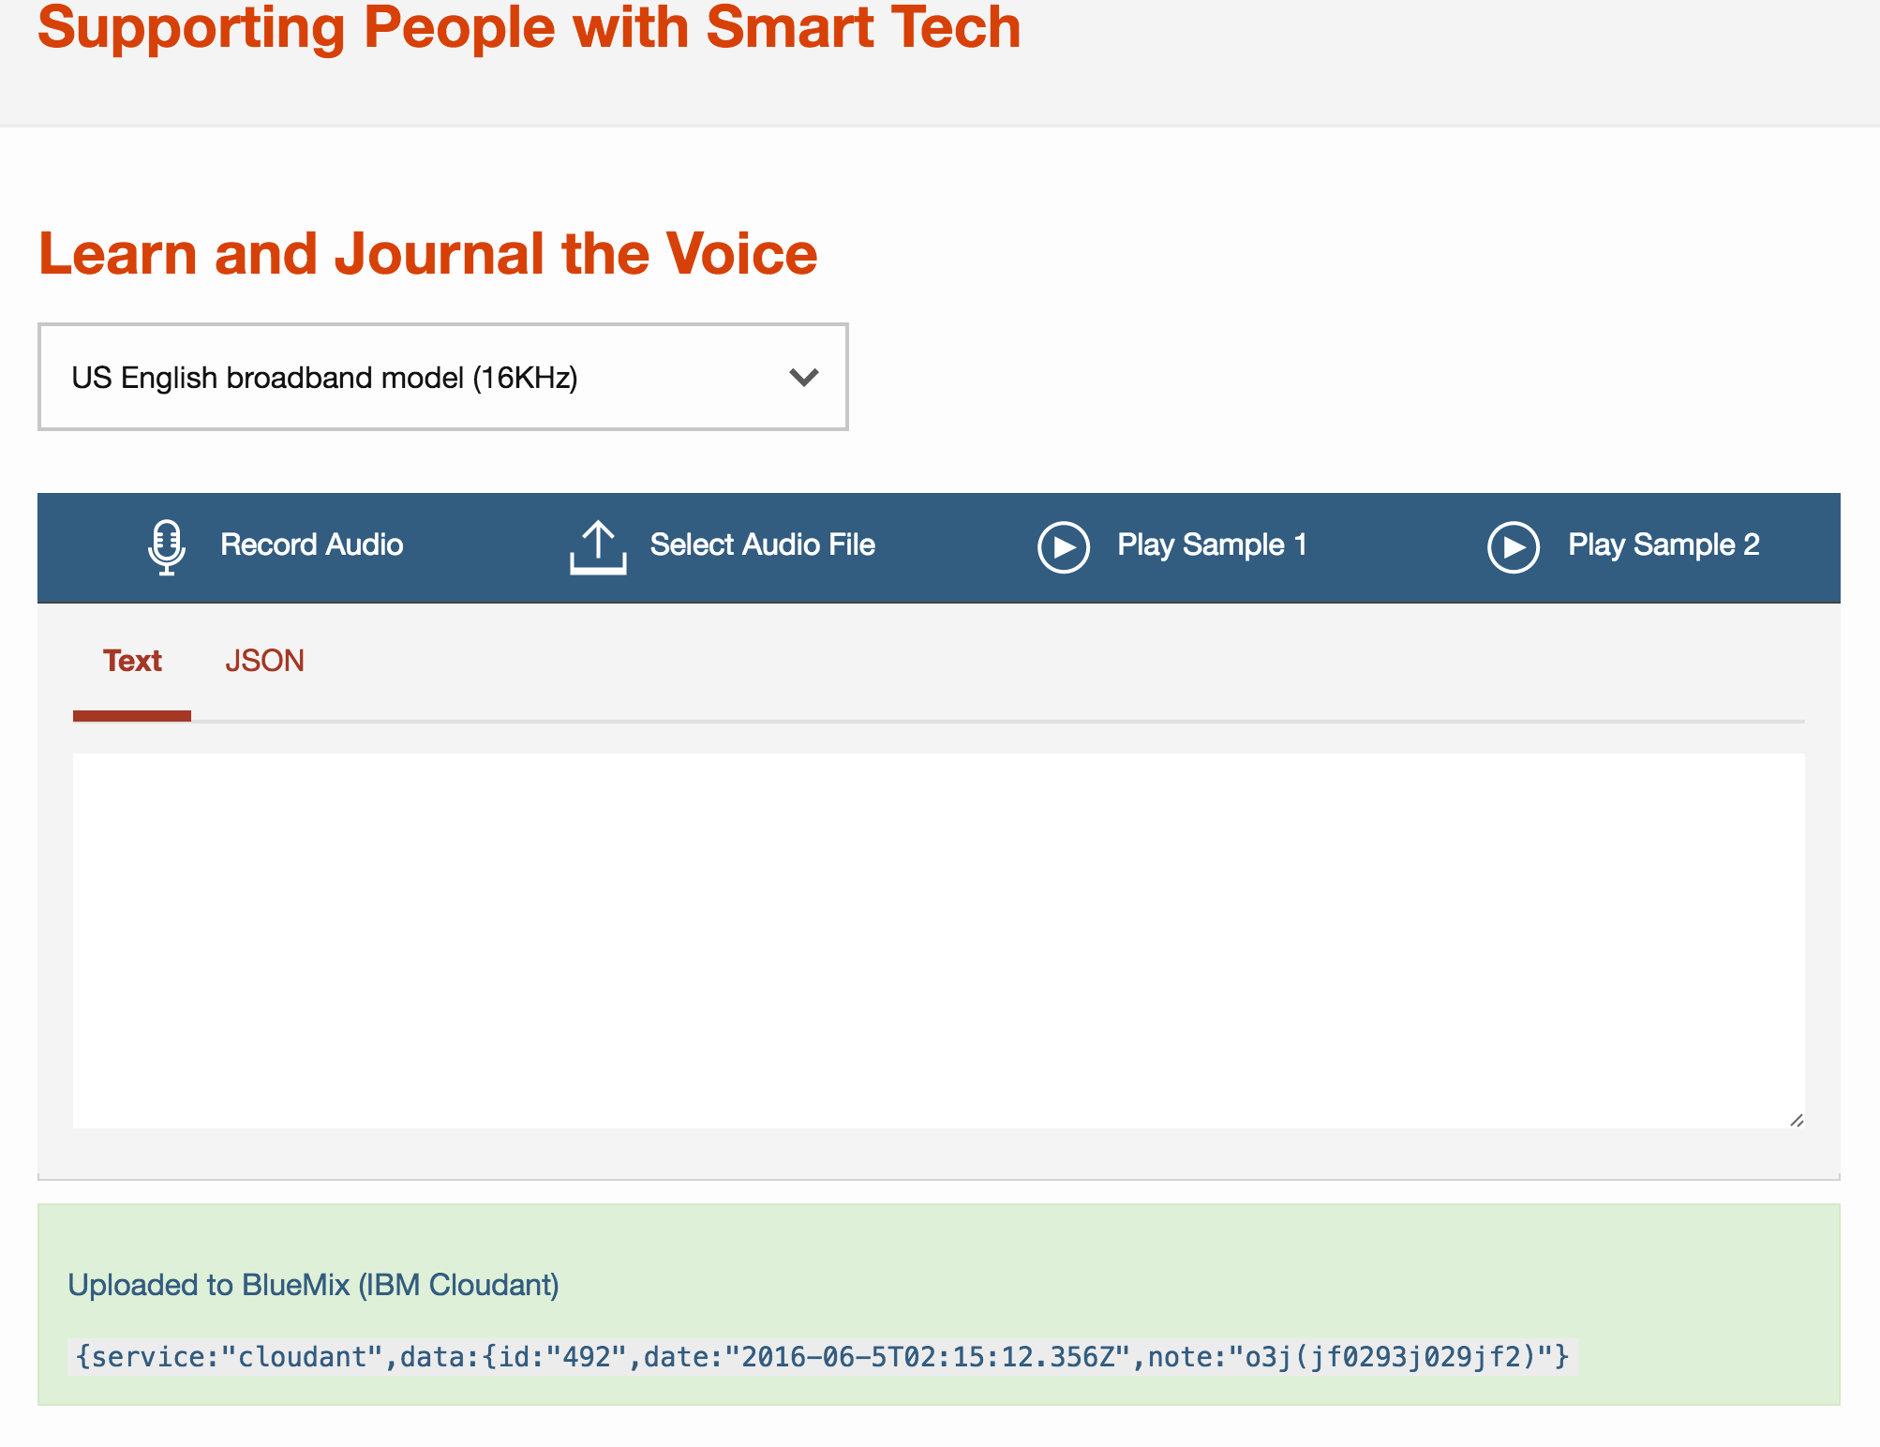The image size is (1880, 1447).
Task: Click the upload arrow icon
Action: (x=598, y=547)
